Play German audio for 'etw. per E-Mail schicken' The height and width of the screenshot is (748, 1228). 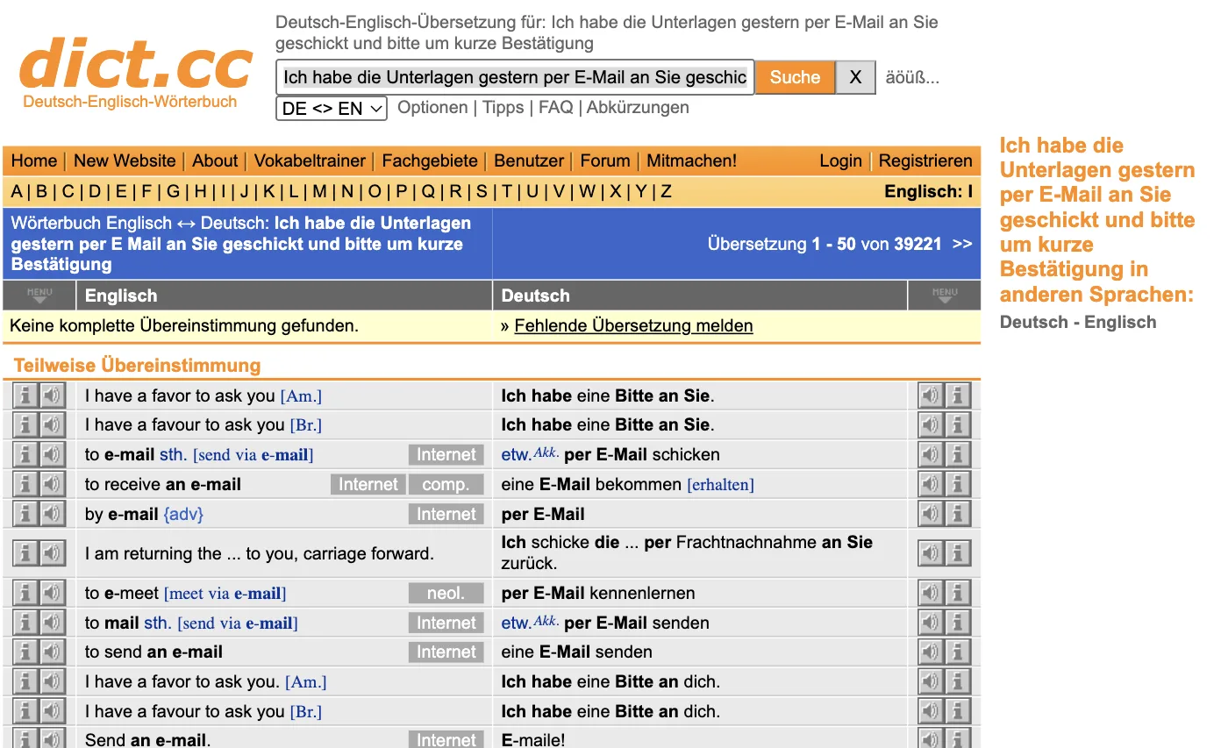pos(931,455)
